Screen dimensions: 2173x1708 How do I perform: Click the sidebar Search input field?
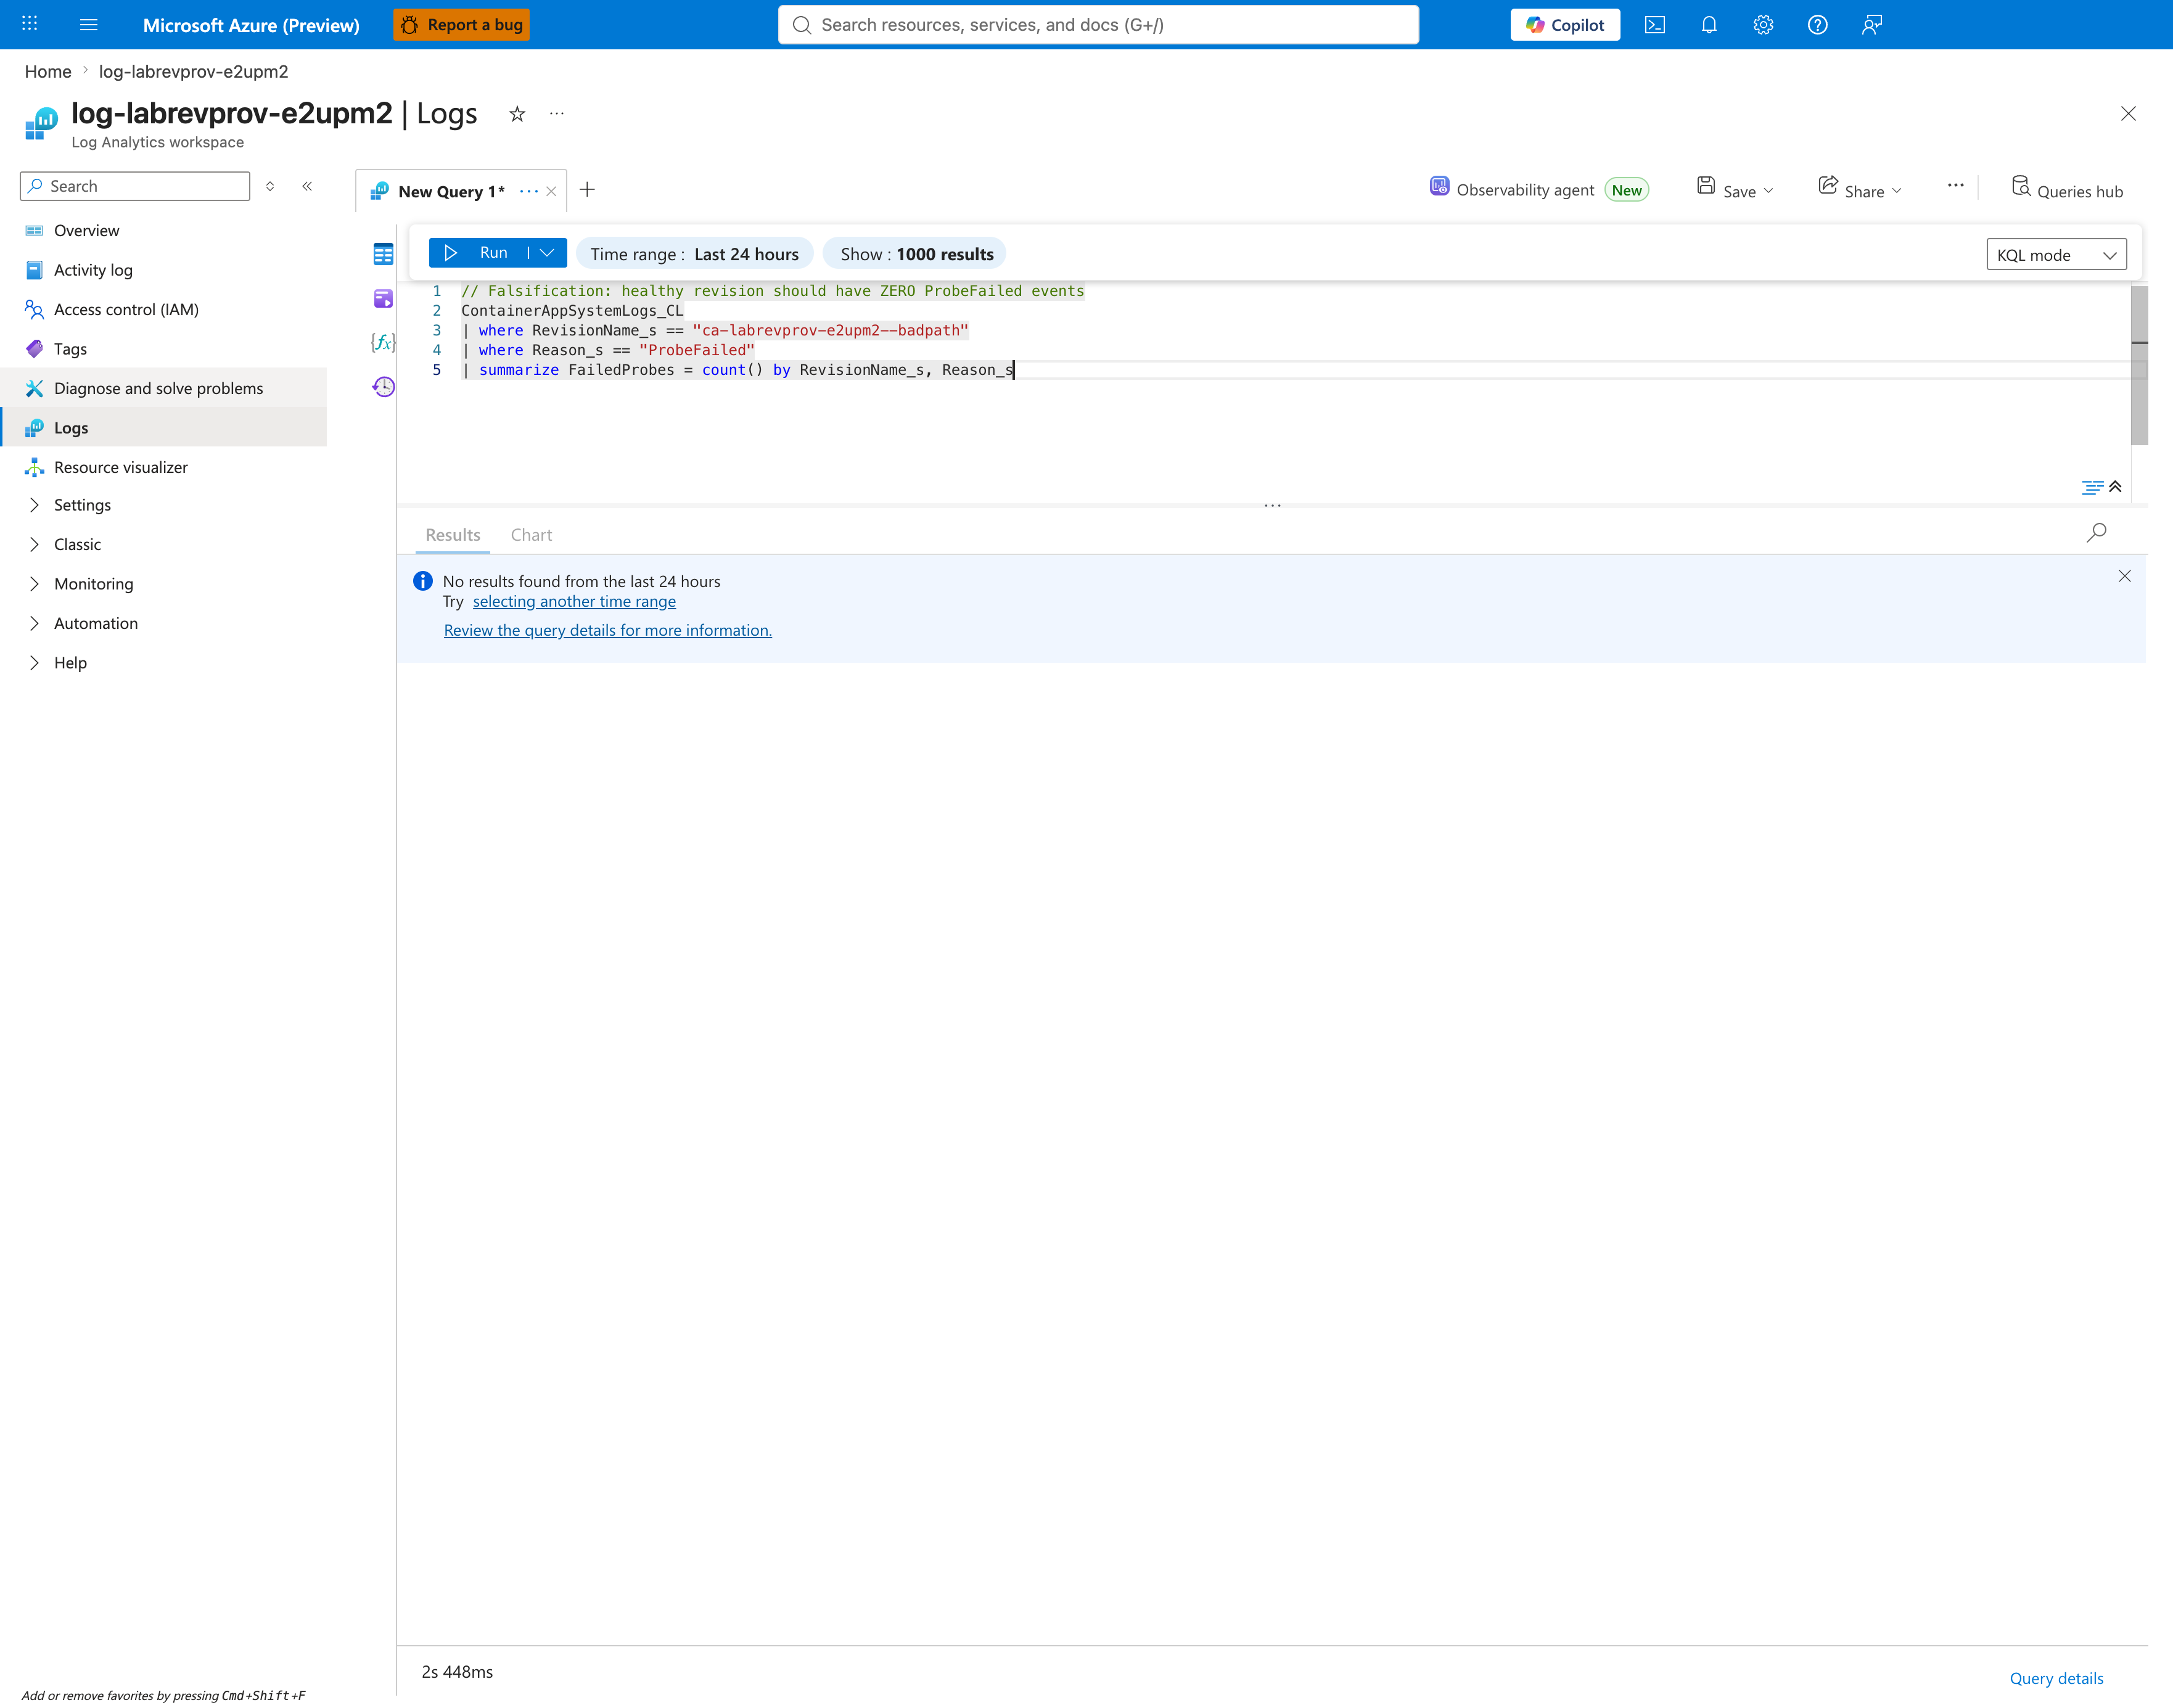(x=135, y=186)
